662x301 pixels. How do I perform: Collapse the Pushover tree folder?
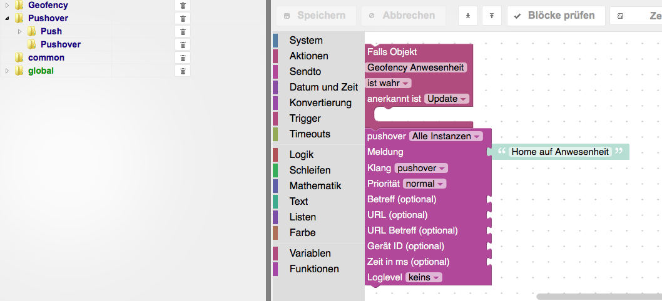pyautogui.click(x=7, y=18)
